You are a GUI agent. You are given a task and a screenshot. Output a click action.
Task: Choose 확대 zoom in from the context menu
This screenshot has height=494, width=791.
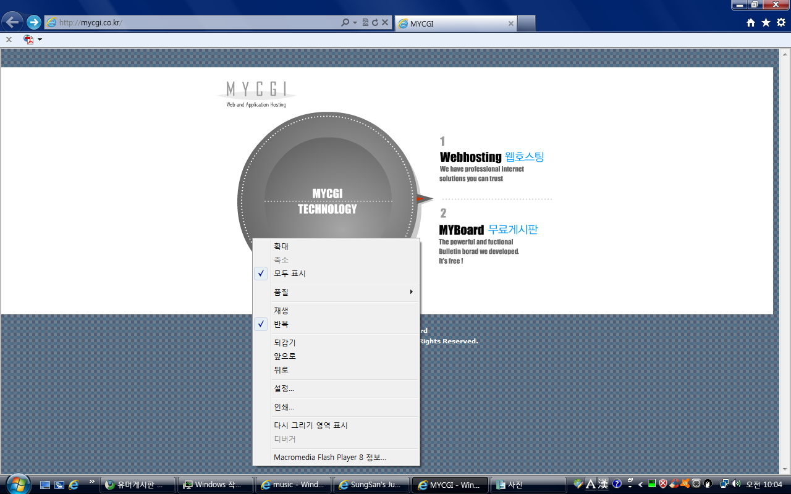point(336,246)
